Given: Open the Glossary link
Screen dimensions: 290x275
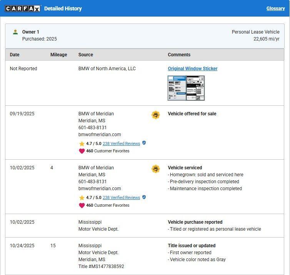Looking at the screenshot, I should [x=275, y=8].
